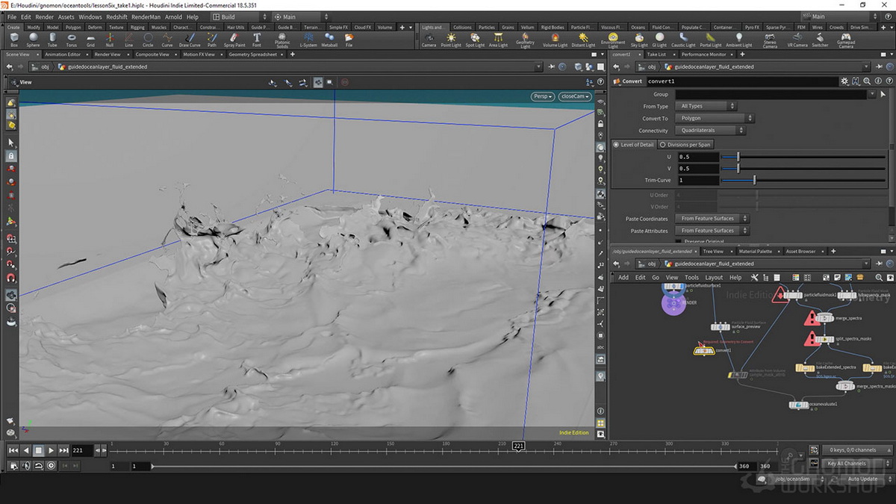Select the convert1 node in the network

click(x=704, y=349)
